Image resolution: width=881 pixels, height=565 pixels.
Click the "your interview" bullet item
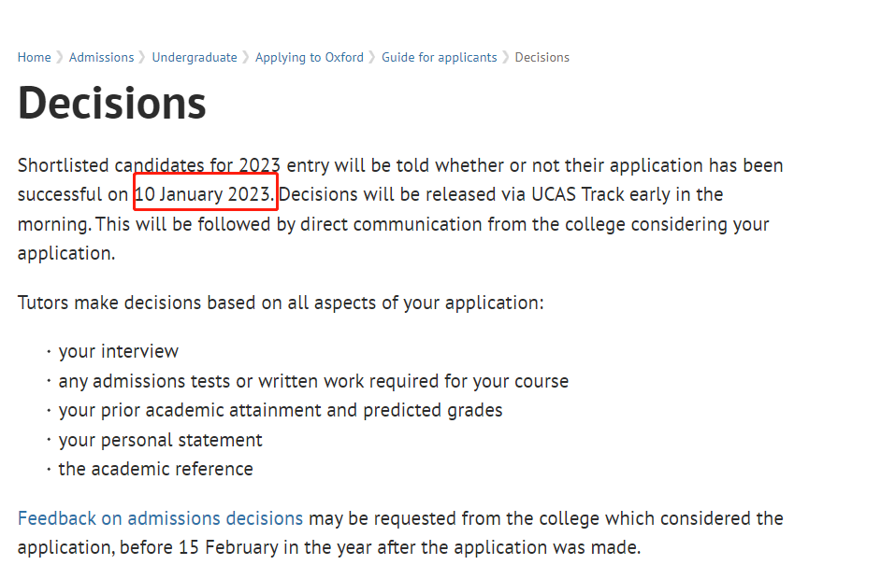coord(118,352)
